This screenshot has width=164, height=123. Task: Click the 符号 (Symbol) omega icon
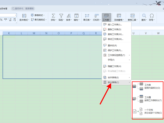pos(151,16)
